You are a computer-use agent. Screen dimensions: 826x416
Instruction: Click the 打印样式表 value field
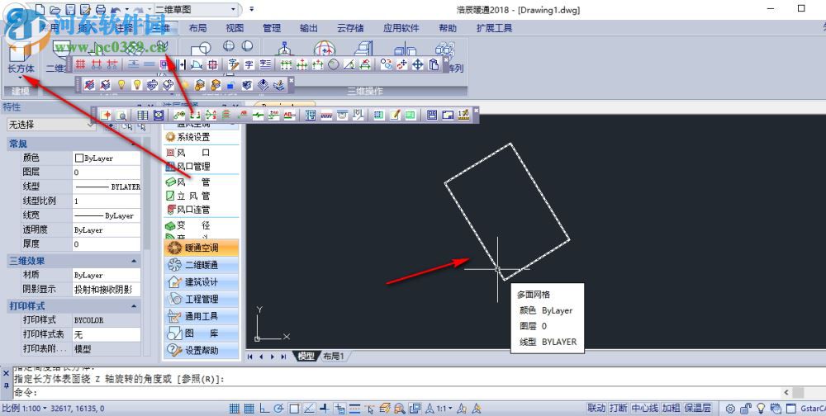click(107, 334)
